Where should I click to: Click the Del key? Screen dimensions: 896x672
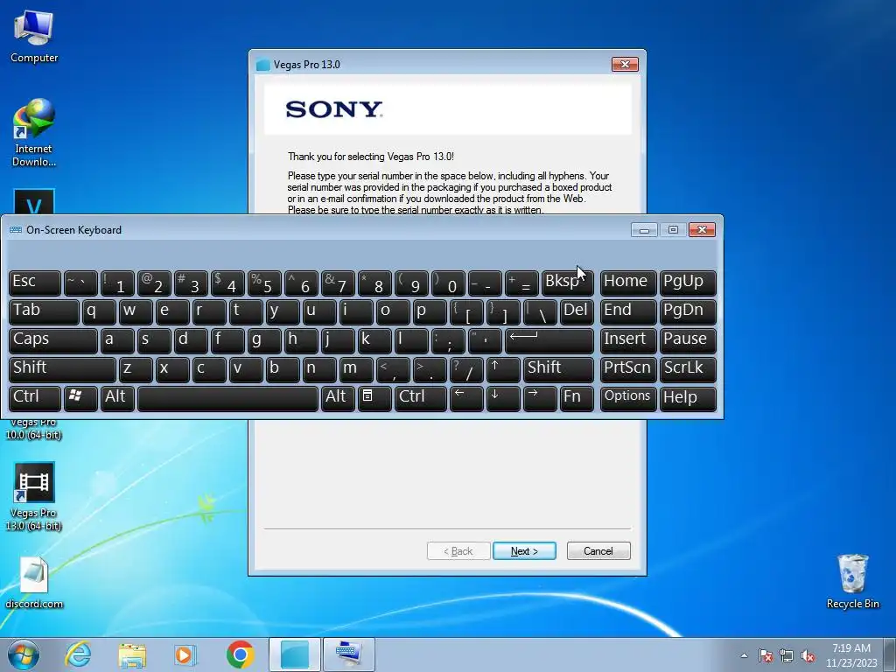click(577, 311)
